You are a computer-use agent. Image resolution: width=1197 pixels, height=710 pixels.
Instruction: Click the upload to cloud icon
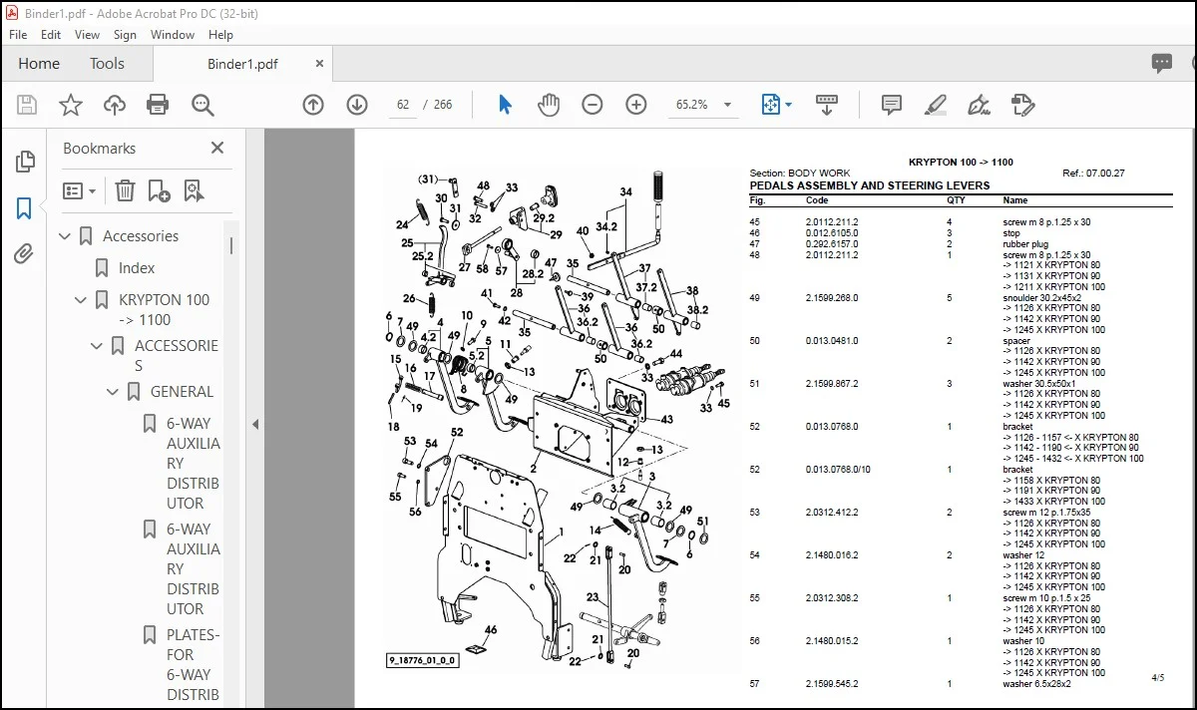(x=115, y=105)
